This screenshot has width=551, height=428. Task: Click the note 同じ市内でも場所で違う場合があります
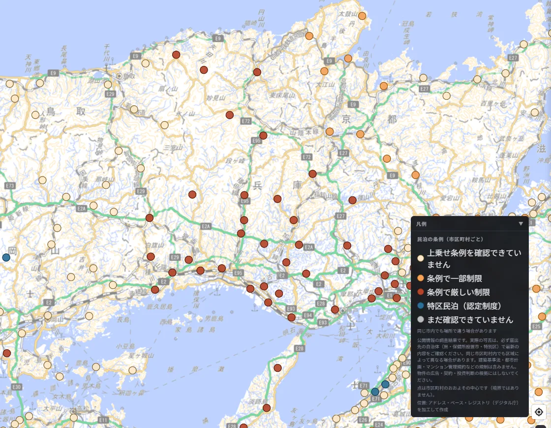tap(457, 331)
